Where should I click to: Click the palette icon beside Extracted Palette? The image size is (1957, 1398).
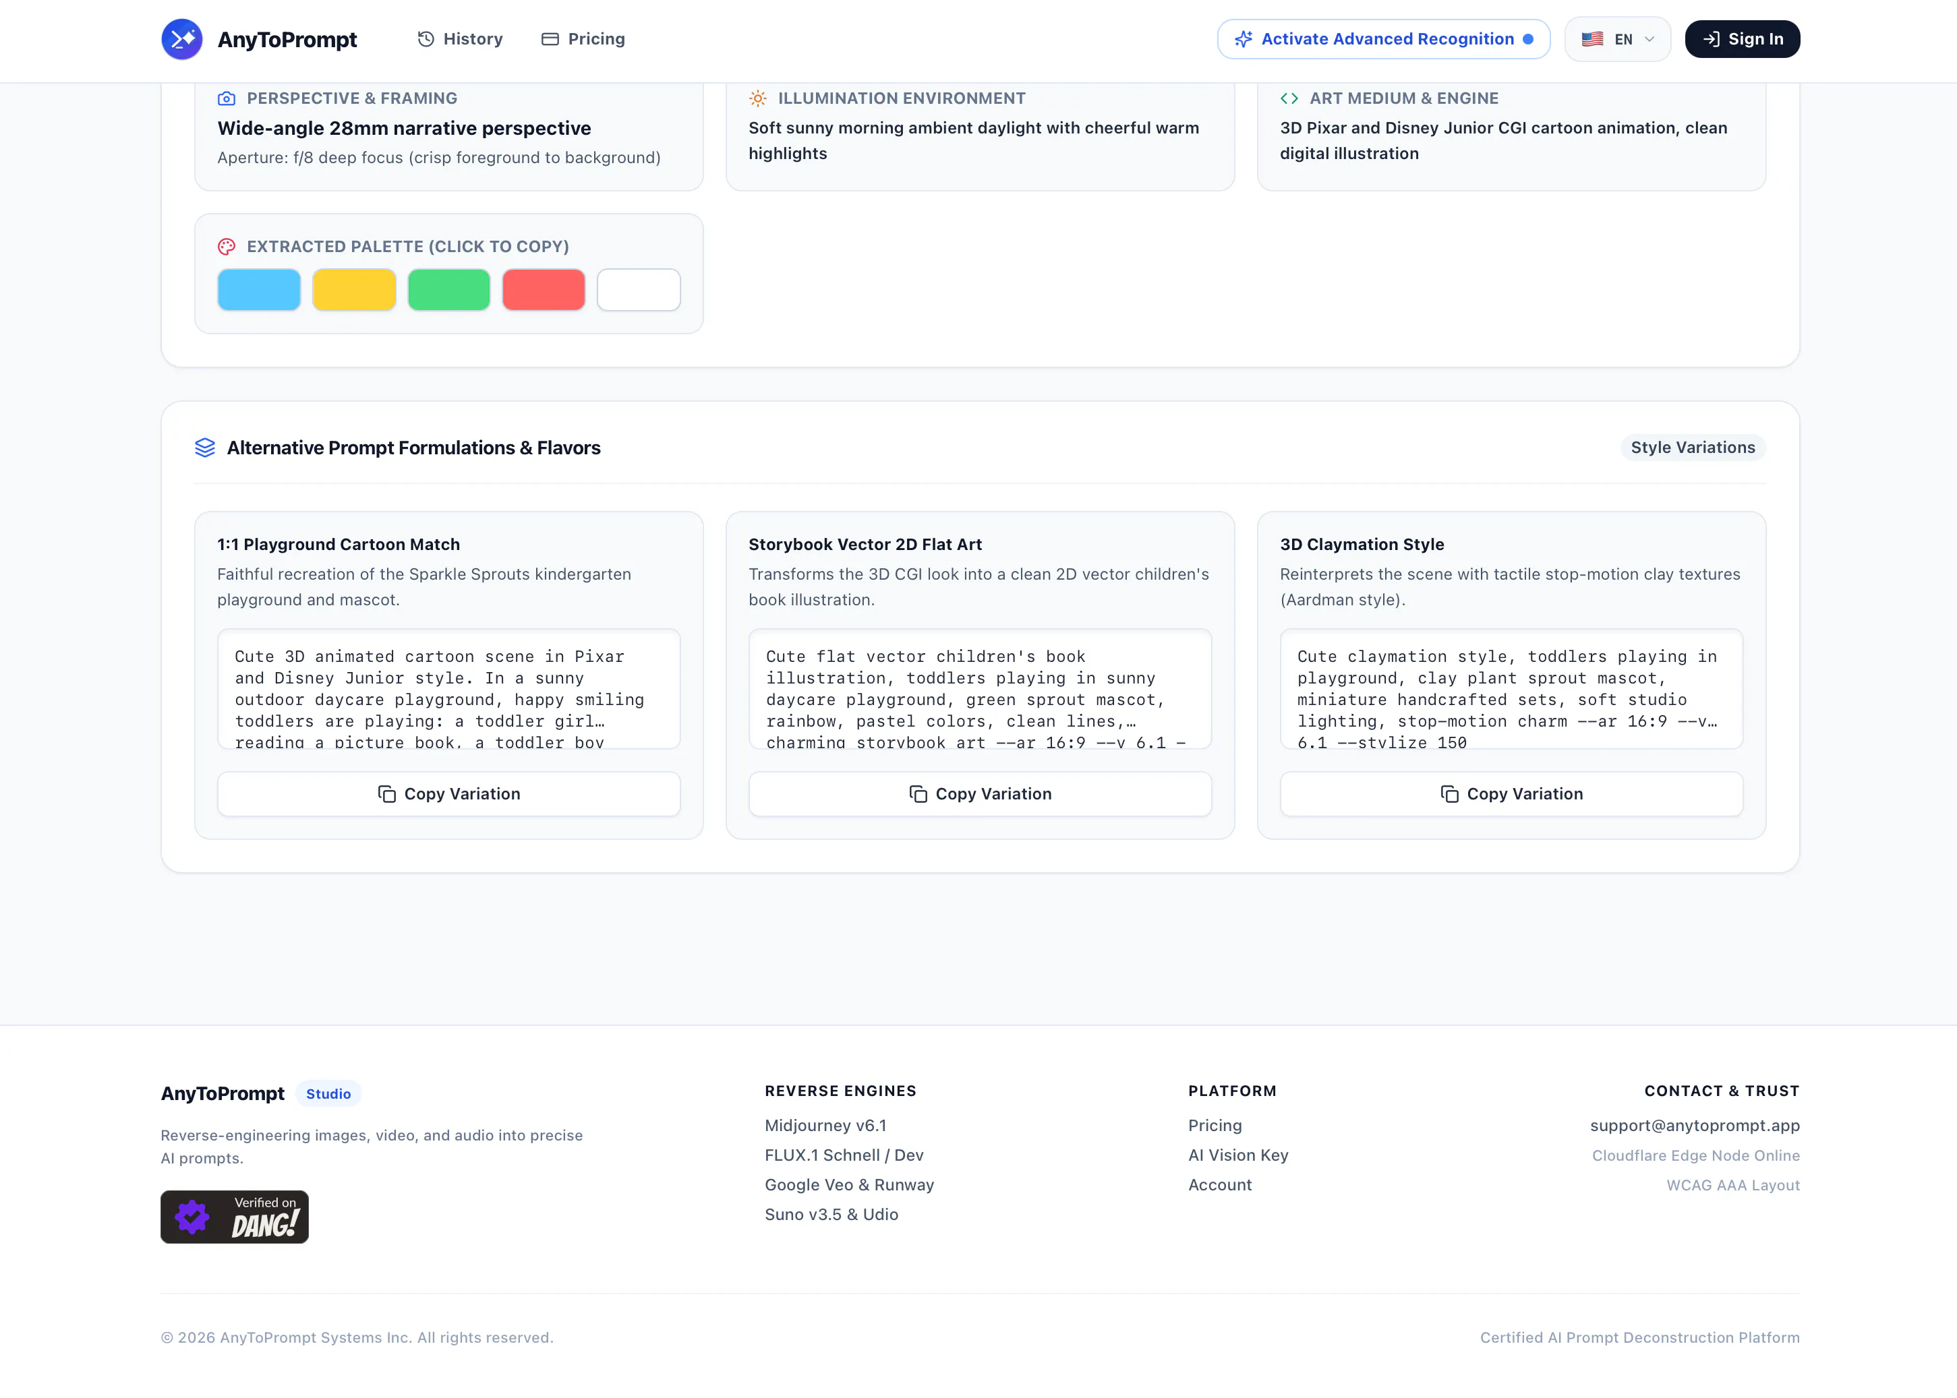[227, 246]
